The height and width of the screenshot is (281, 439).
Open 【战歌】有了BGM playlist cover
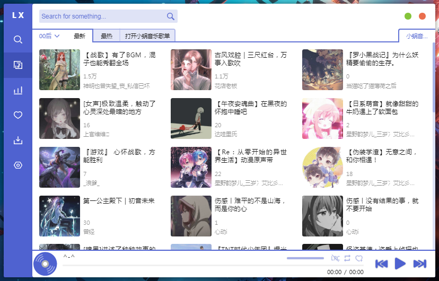(x=59, y=69)
